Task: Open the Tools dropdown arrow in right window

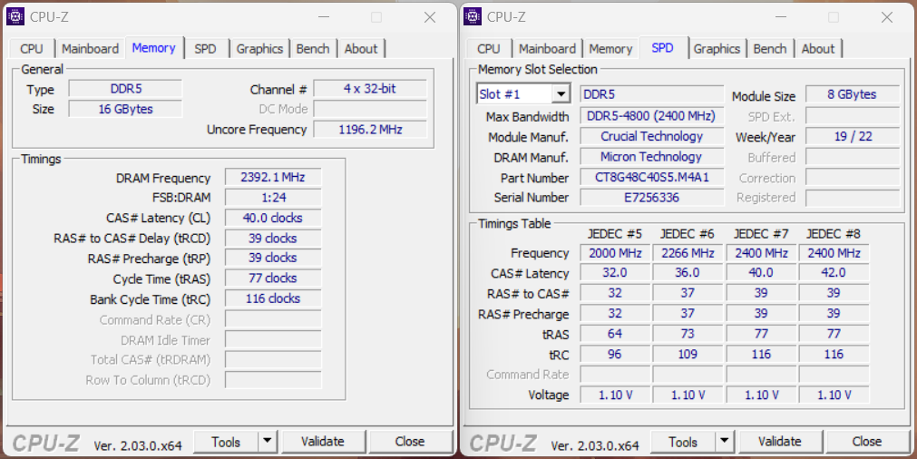Action: click(x=725, y=442)
